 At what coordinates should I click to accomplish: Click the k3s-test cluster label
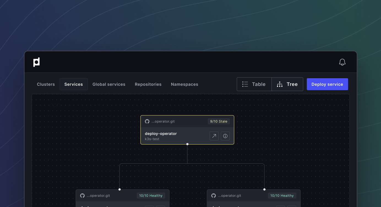point(152,139)
